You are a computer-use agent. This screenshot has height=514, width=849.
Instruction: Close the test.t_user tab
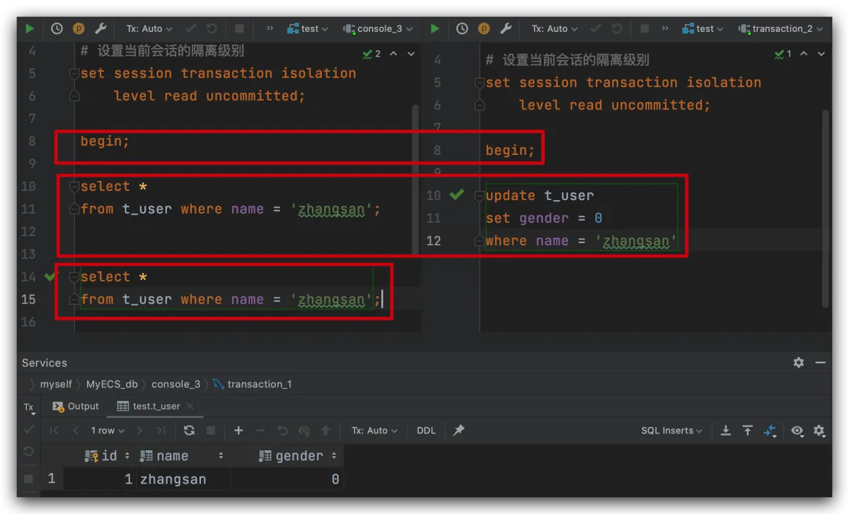190,407
